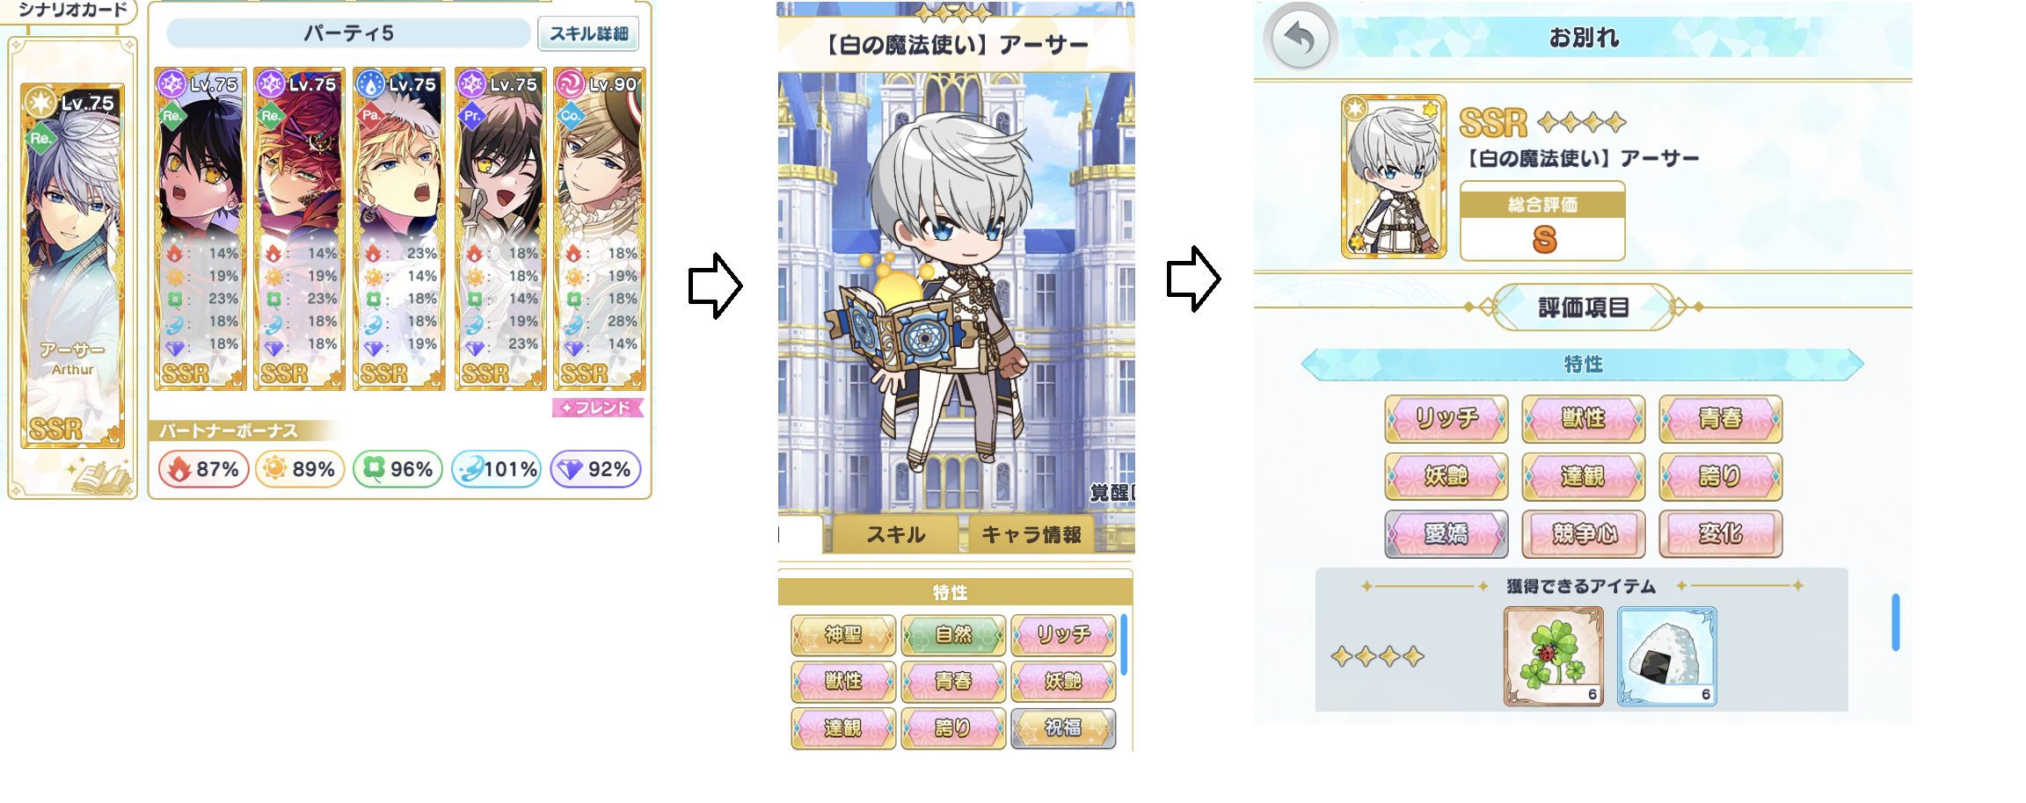This screenshot has height=803, width=2026.
Task: Click the gem stat 92% partner bonus
Action: coord(595,469)
